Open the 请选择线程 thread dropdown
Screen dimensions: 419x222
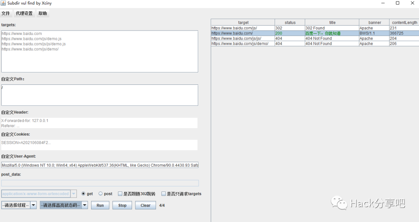coord(19,205)
